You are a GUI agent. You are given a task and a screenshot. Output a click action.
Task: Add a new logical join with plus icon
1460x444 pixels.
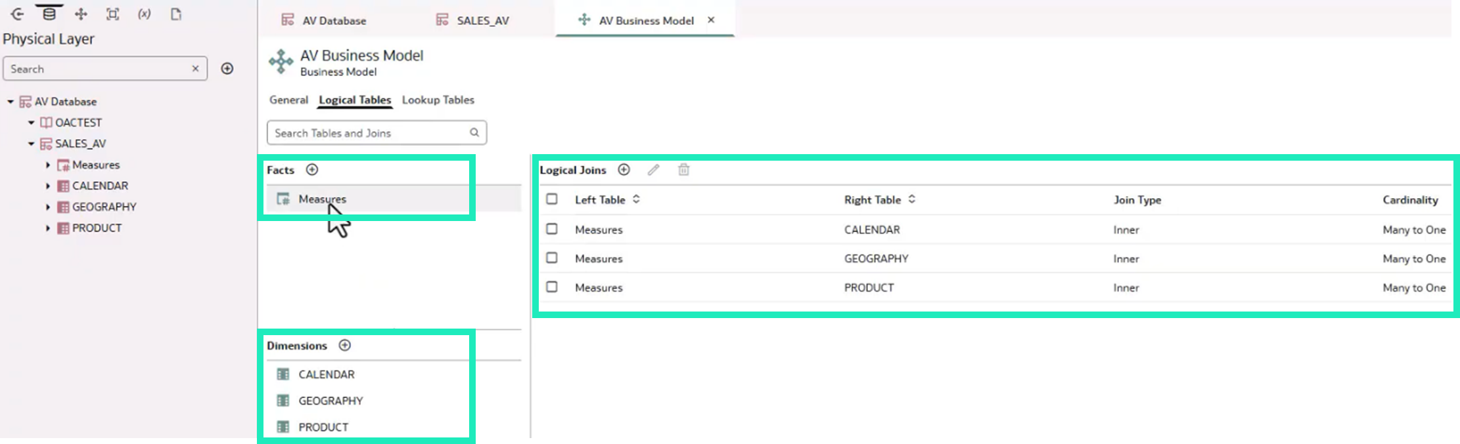(624, 170)
